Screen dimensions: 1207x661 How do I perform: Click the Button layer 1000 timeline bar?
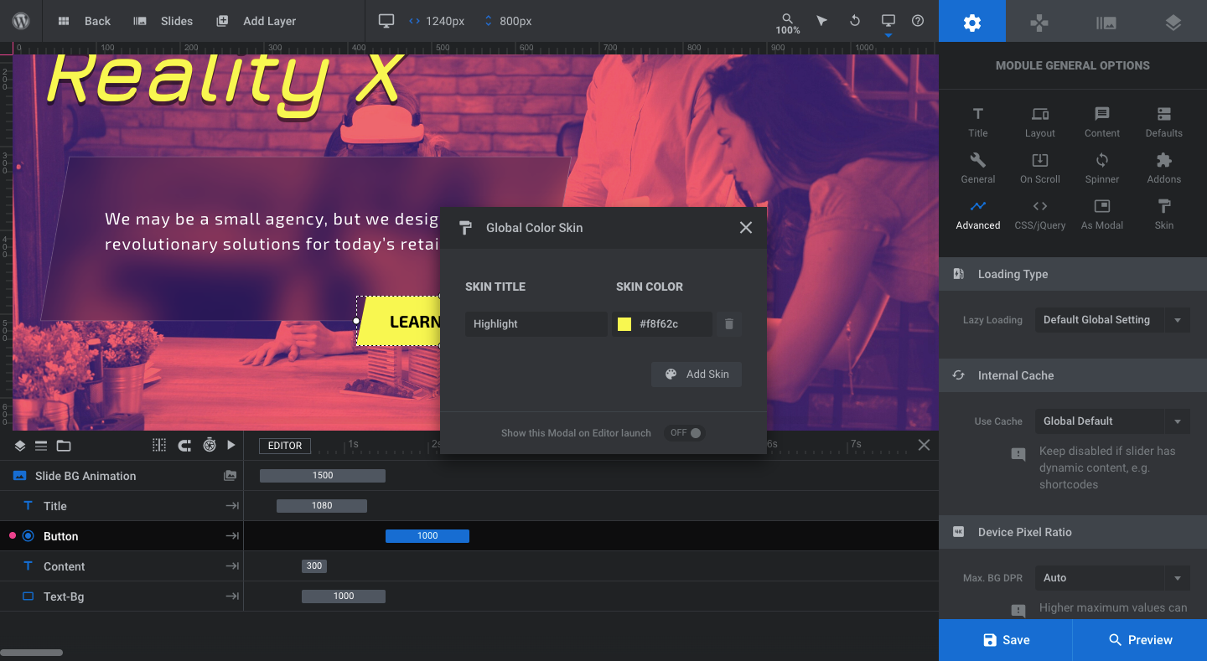pyautogui.click(x=427, y=536)
